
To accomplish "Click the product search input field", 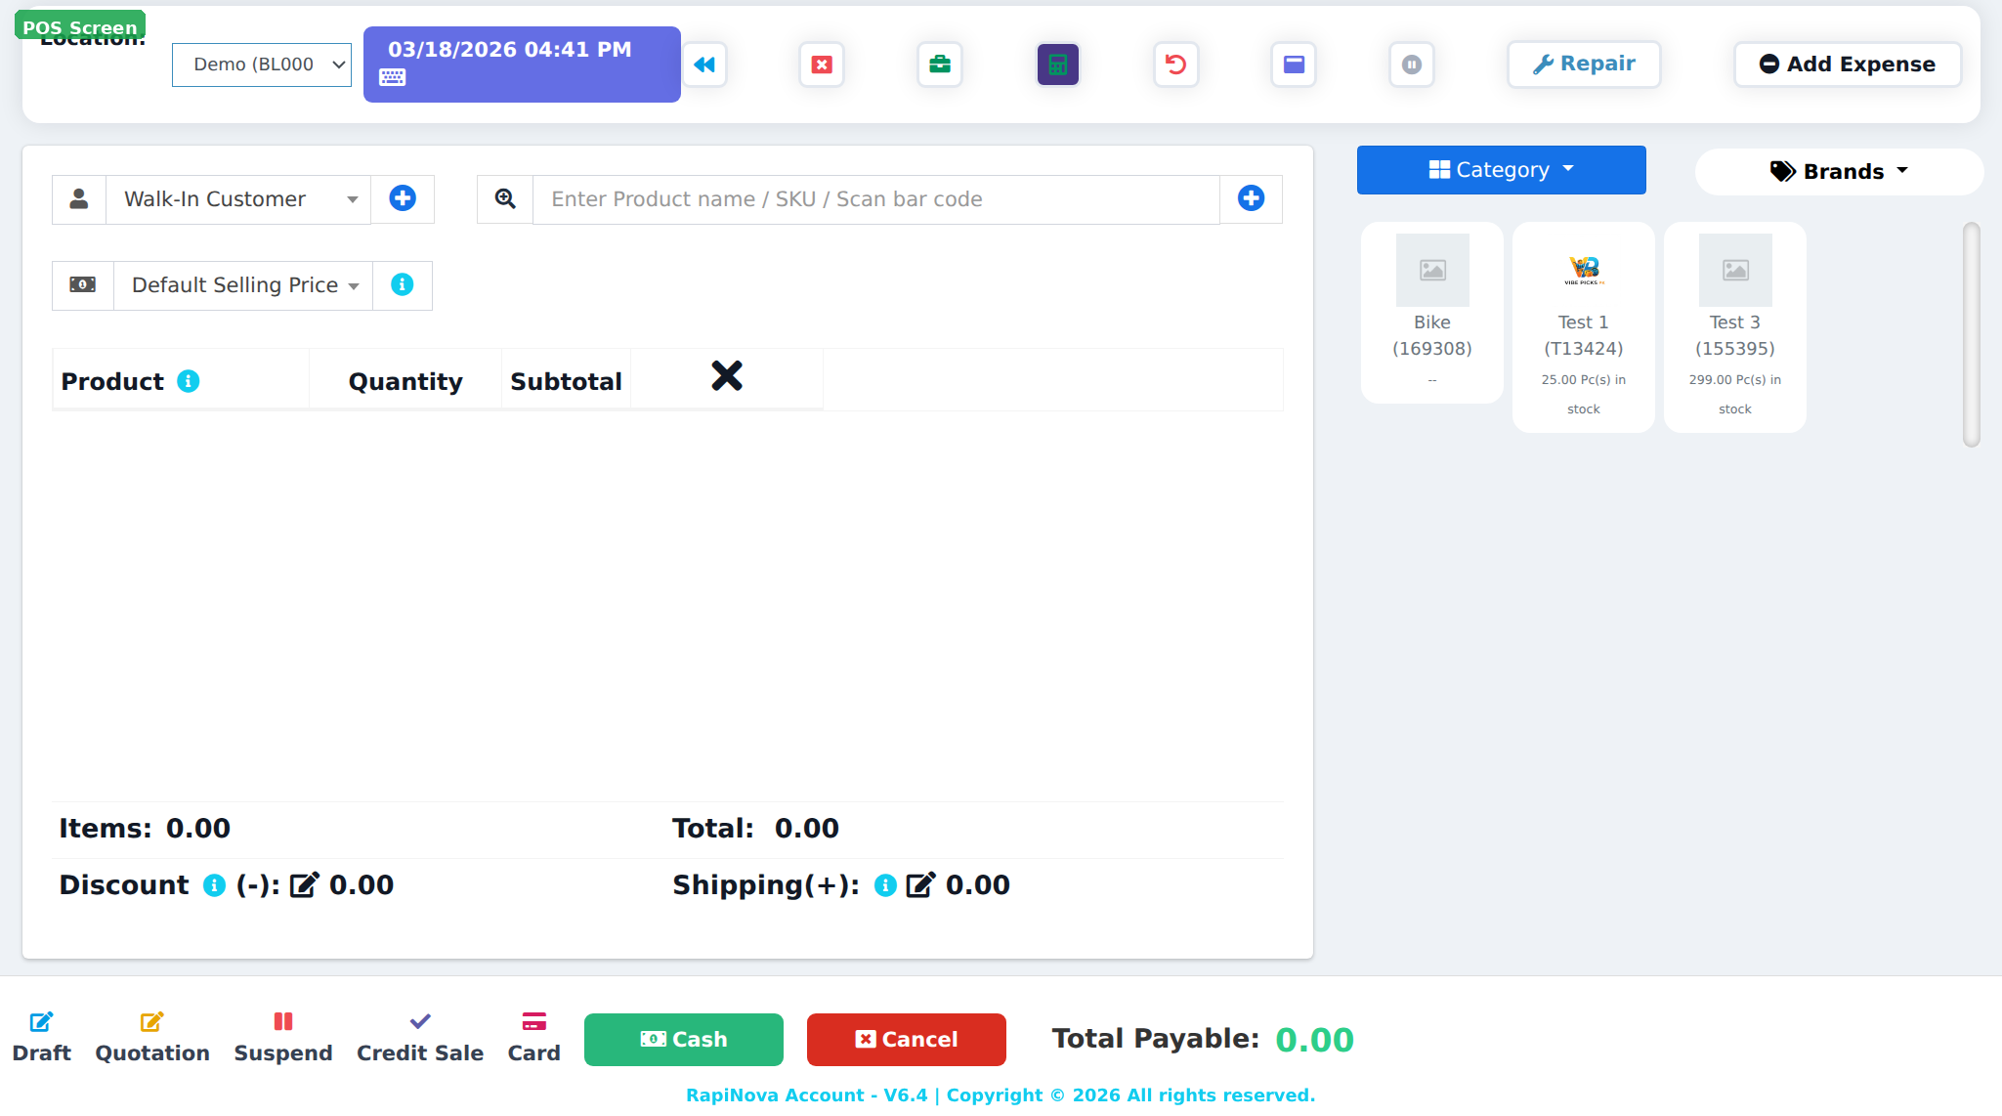I will coord(876,199).
